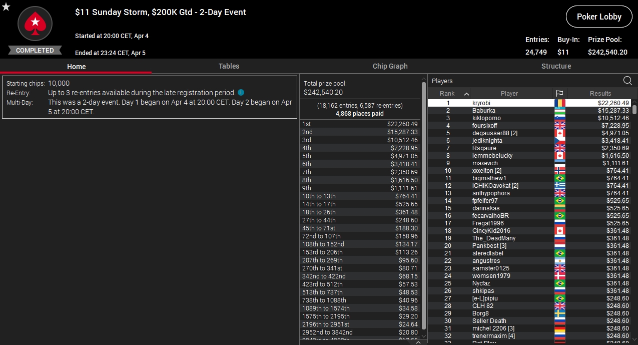The width and height of the screenshot is (638, 345).
Task: Click the flag icon beside michel 2206
Action: click(559, 328)
